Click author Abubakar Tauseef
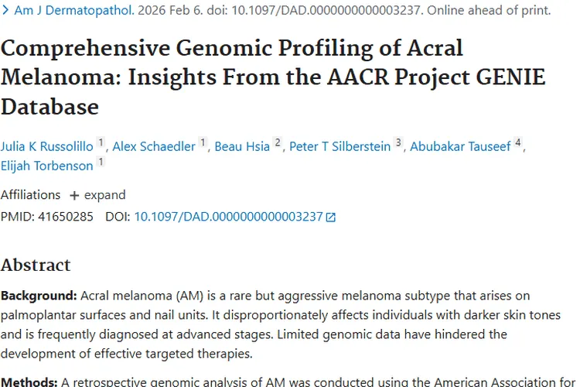The image size is (580, 387). click(460, 146)
